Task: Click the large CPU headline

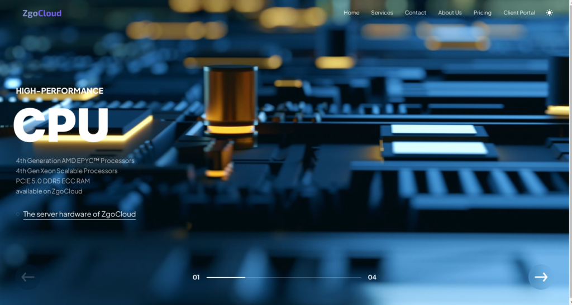Action: click(x=61, y=124)
